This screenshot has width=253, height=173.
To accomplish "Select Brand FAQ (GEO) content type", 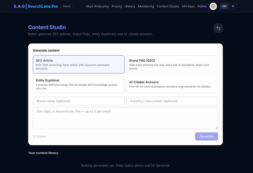I will (x=172, y=64).
